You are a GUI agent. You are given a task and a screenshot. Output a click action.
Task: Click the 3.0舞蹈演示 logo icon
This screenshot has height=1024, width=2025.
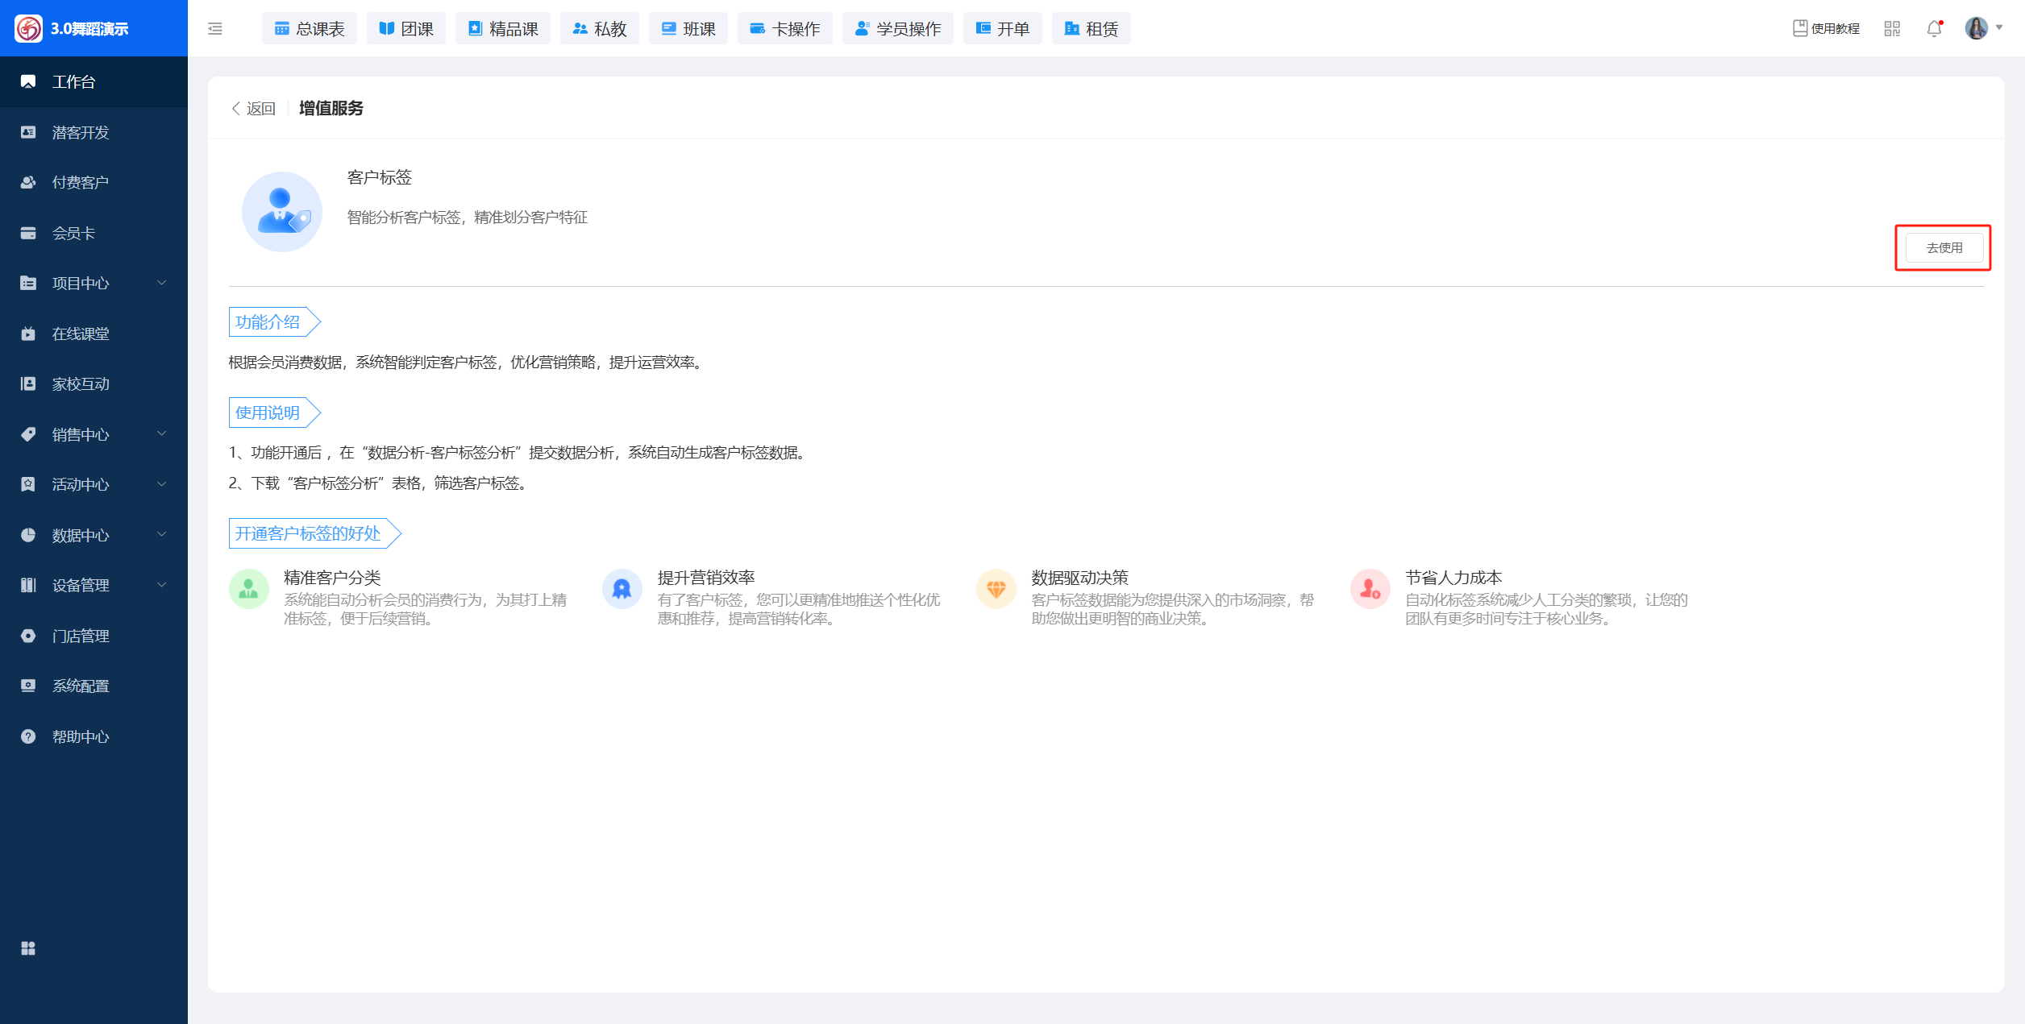tap(29, 29)
